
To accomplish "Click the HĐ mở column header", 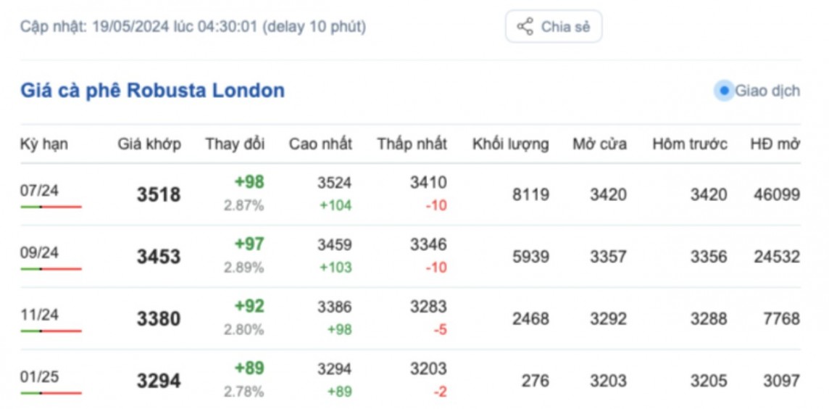I will click(775, 144).
